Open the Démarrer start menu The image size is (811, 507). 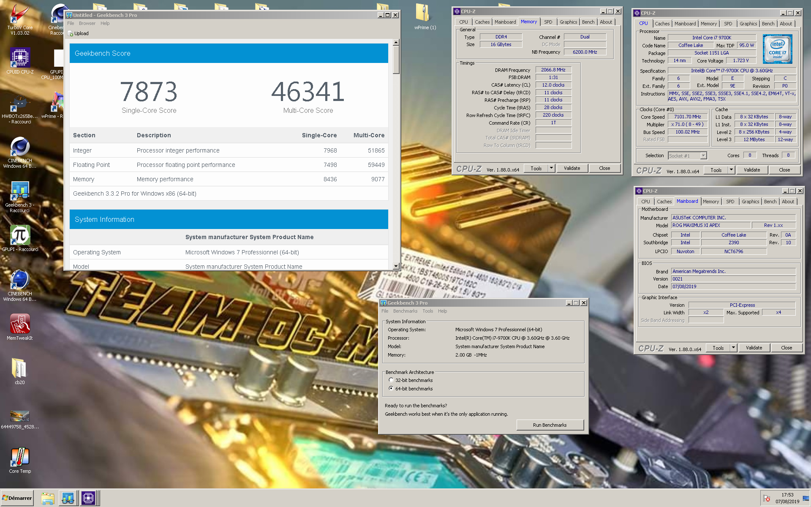pyautogui.click(x=17, y=498)
